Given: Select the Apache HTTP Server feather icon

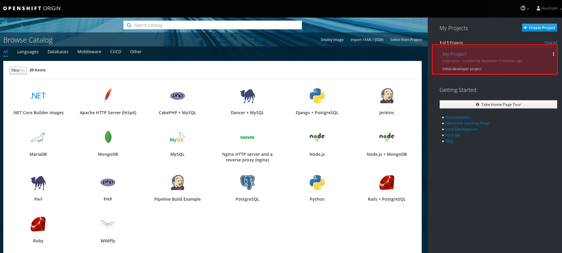Looking at the screenshot, I should (x=108, y=96).
